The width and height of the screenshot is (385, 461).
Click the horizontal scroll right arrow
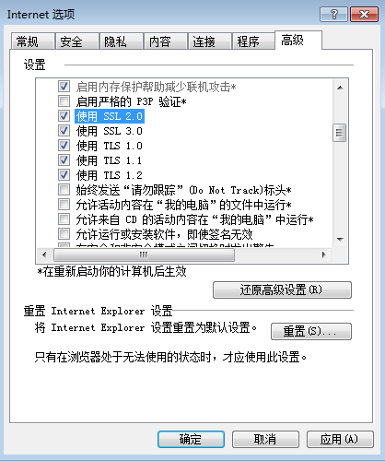pos(324,254)
